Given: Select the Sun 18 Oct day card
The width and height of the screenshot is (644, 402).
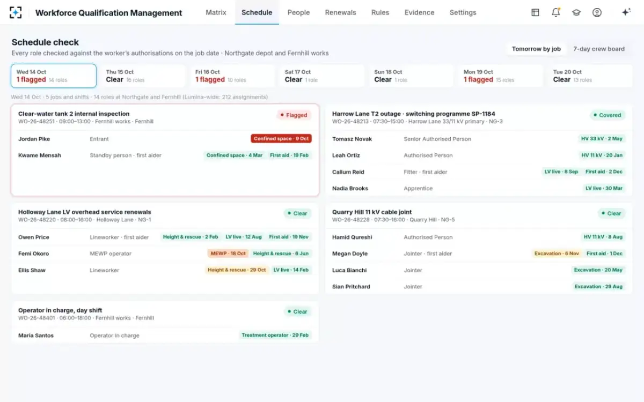Looking at the screenshot, I should [411, 76].
